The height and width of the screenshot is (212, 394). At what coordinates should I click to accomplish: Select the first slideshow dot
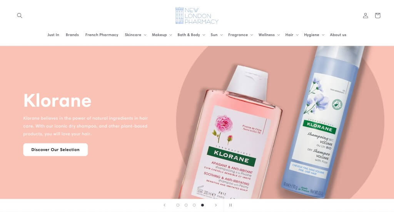[x=178, y=205]
